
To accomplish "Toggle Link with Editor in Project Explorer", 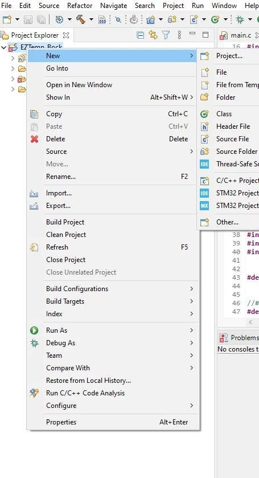I will 153,35.
